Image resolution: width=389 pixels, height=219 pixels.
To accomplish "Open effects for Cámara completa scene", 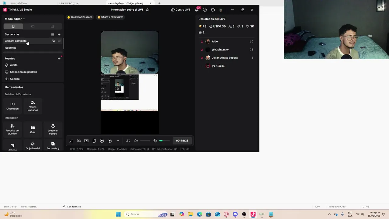I will [53, 41].
